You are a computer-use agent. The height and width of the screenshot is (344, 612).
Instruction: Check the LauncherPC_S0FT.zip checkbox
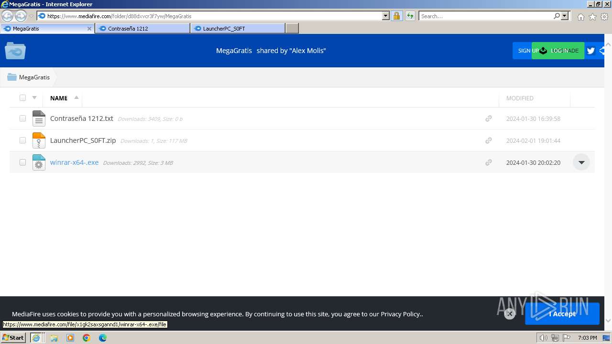pyautogui.click(x=22, y=140)
